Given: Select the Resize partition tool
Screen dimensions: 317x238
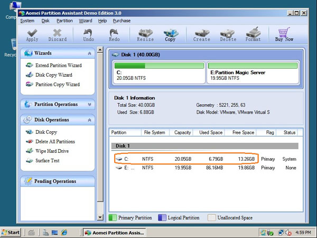Looking at the screenshot, I should (145, 35).
